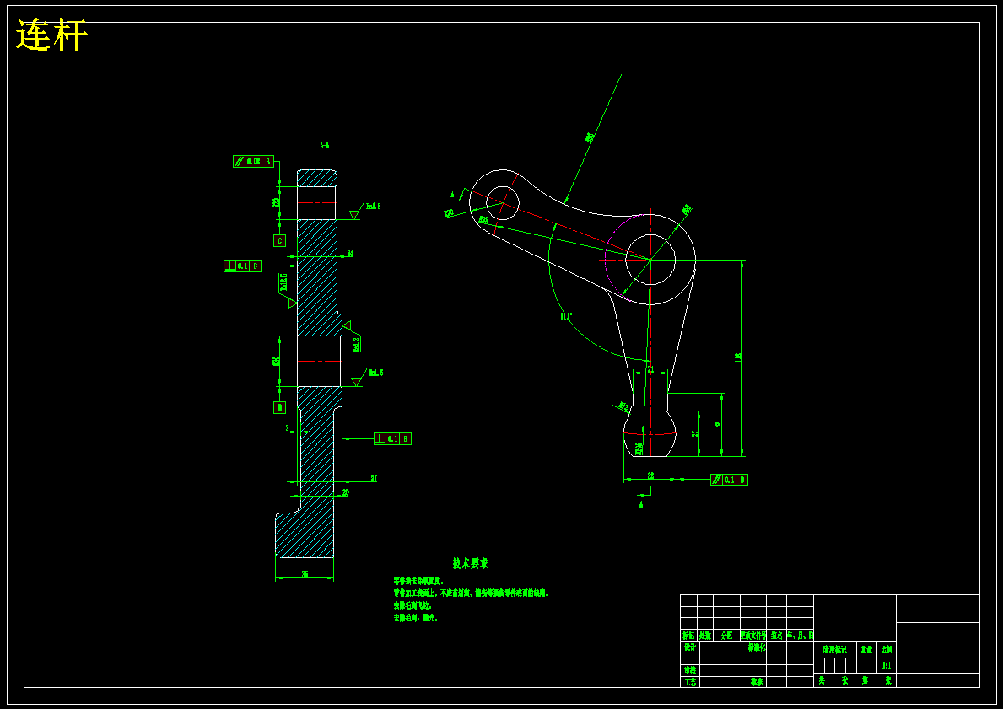Click the 标准化 cell
The height and width of the screenshot is (709, 1003).
[x=757, y=647]
